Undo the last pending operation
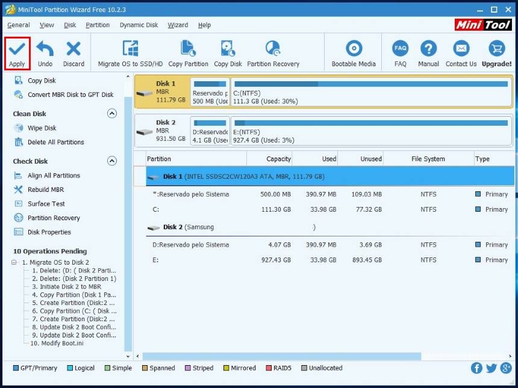The image size is (518, 388). coord(45,49)
